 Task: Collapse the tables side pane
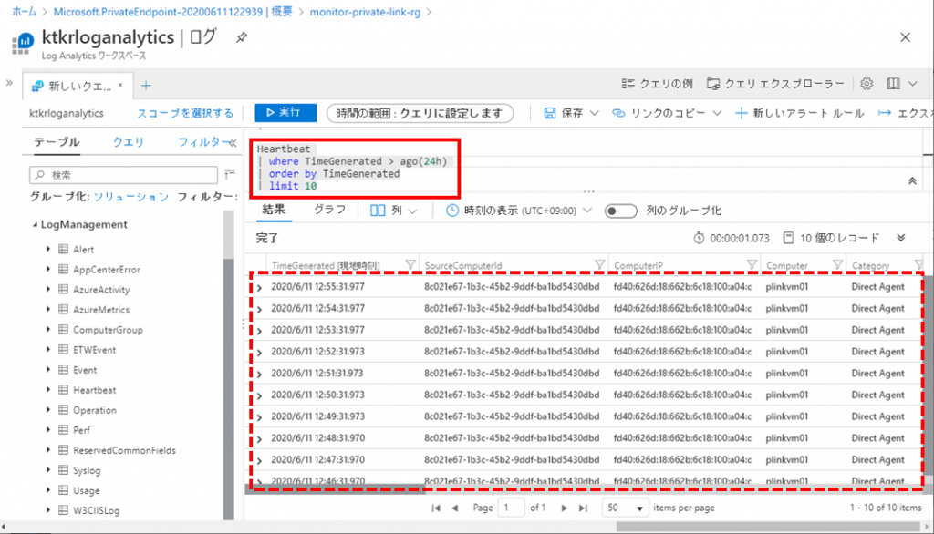pyautogui.click(x=233, y=142)
